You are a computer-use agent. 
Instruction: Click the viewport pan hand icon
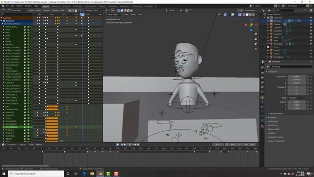(x=256, y=39)
